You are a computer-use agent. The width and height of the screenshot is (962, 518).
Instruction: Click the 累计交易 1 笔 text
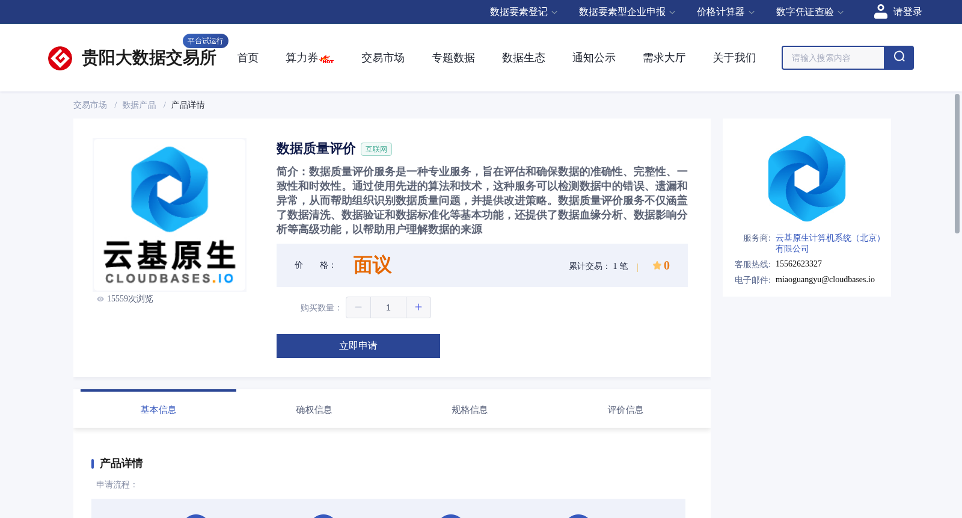point(598,266)
